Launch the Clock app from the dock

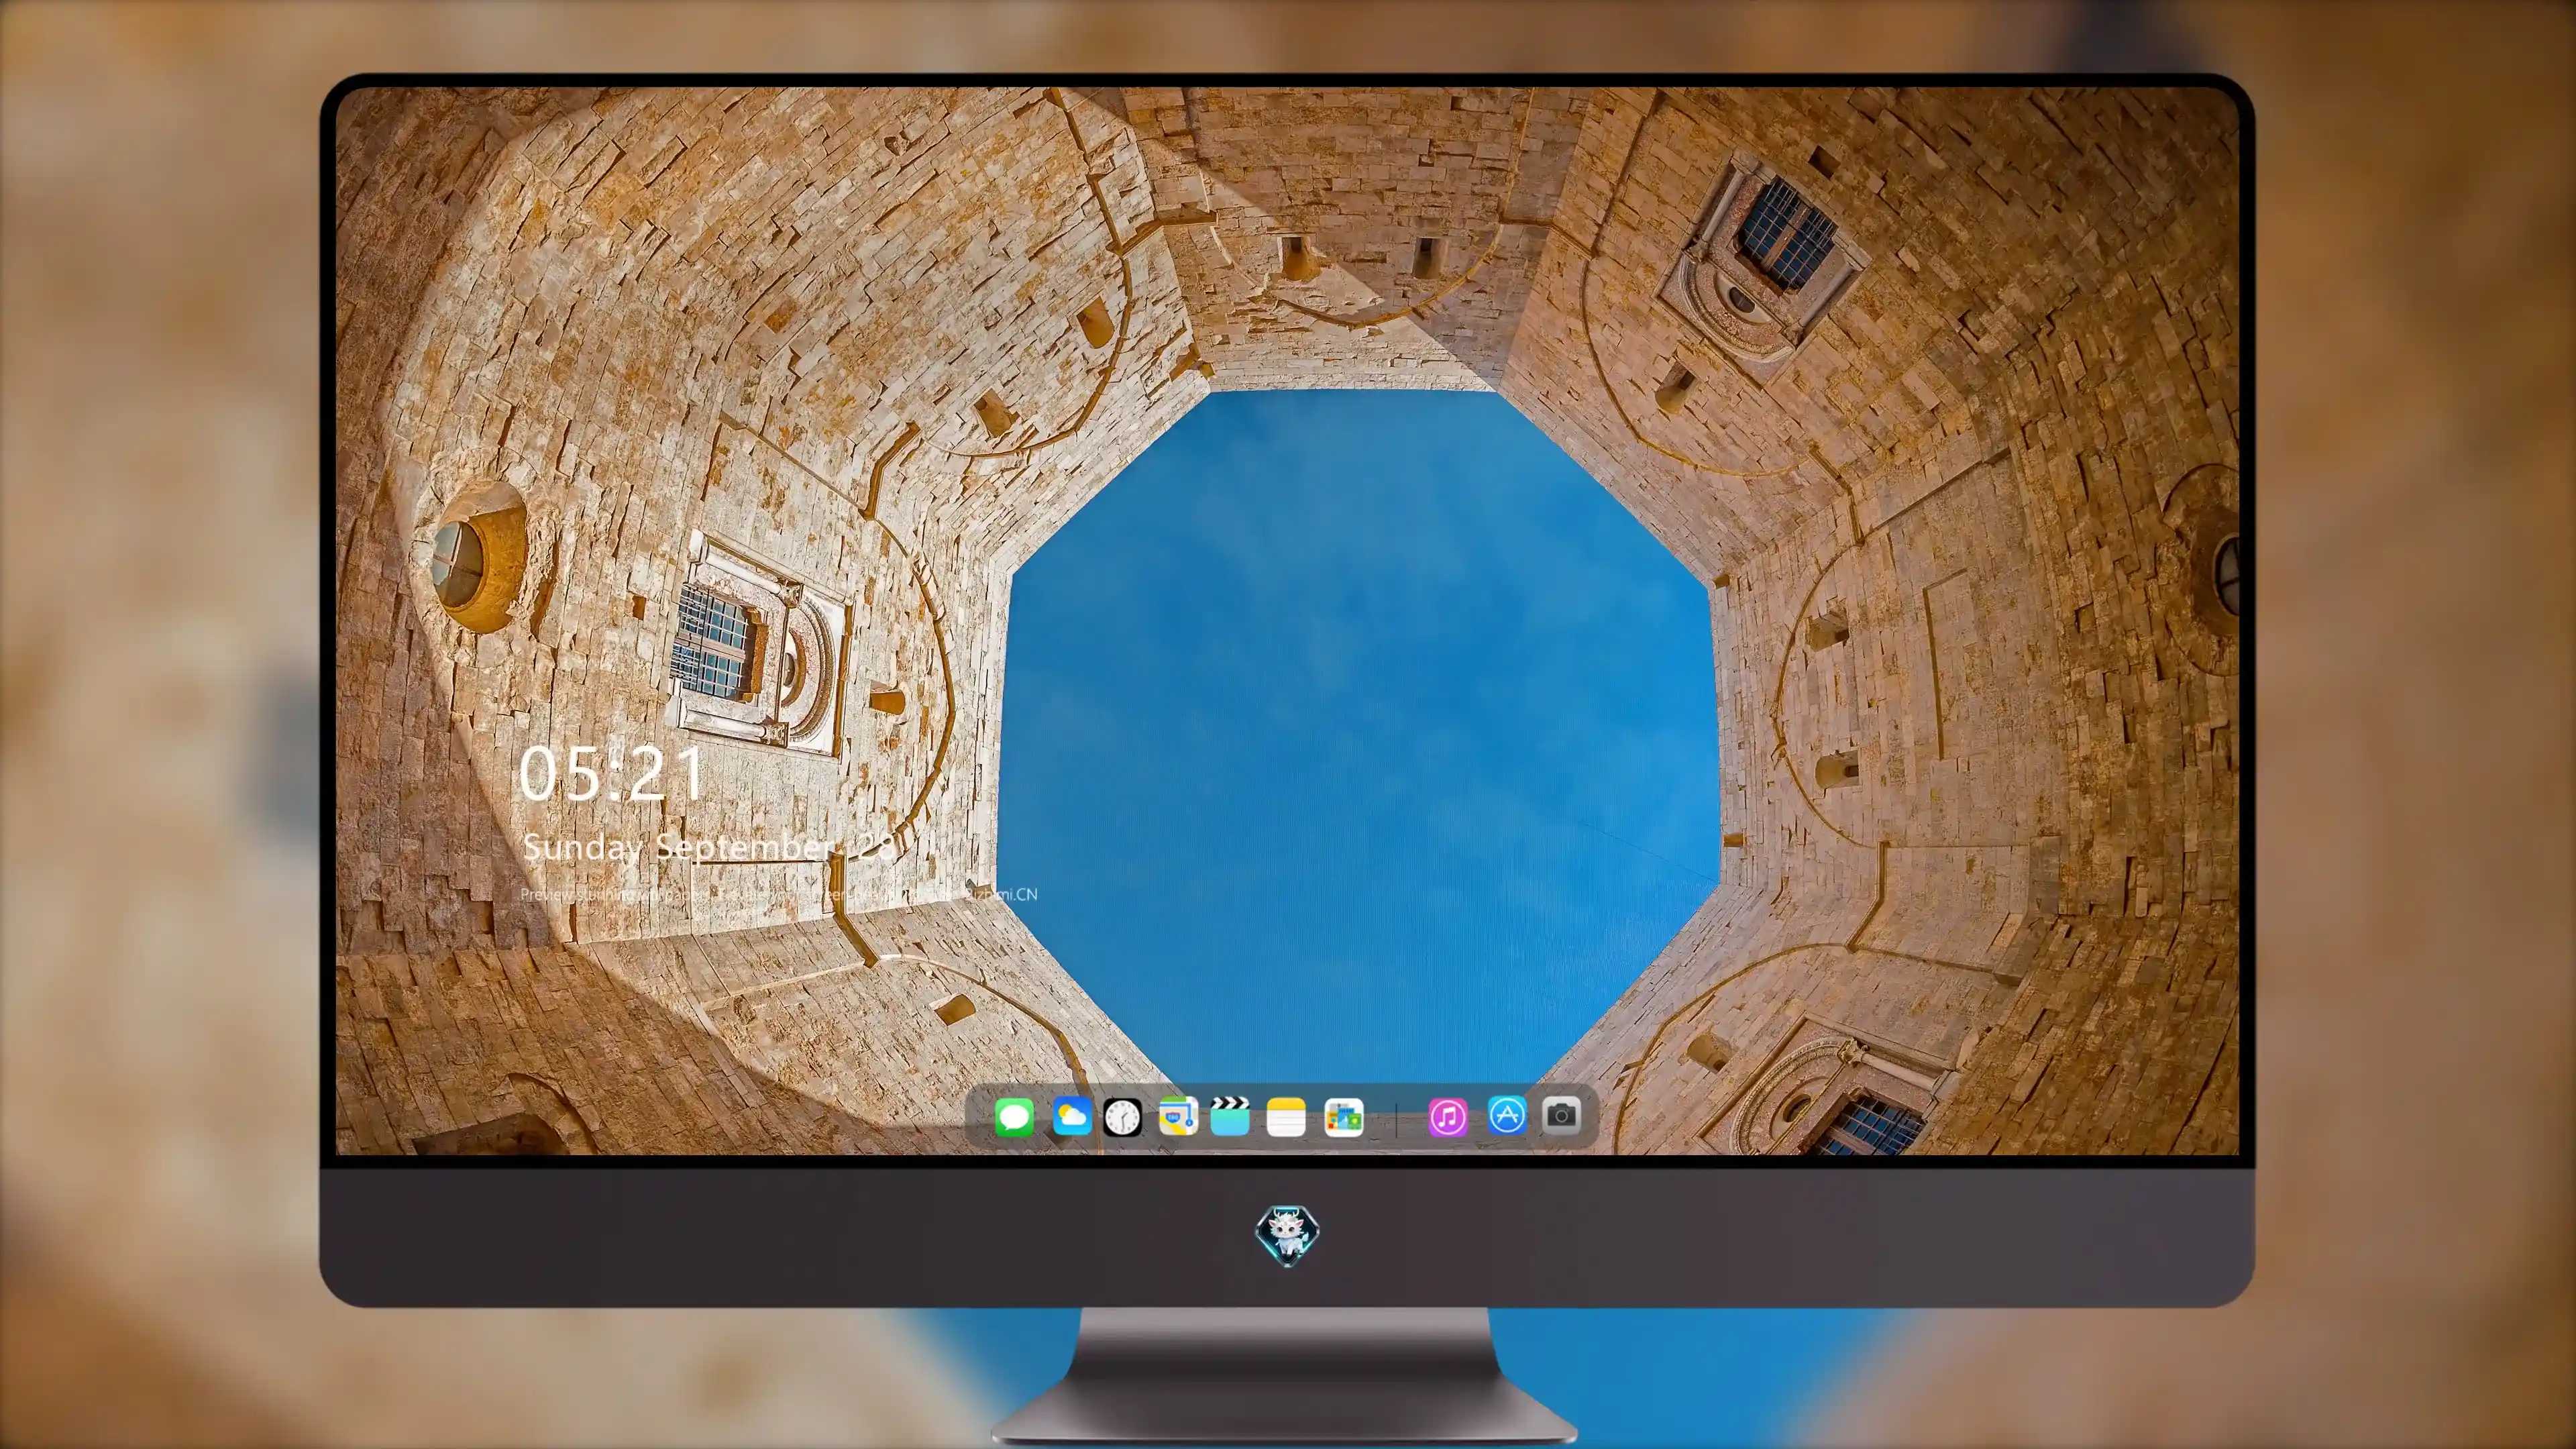pos(1122,1117)
